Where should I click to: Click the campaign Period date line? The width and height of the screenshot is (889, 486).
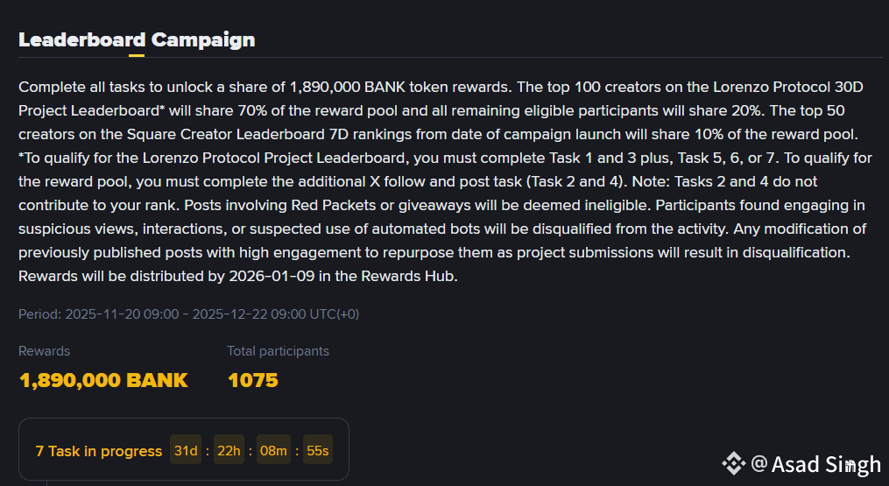click(188, 313)
